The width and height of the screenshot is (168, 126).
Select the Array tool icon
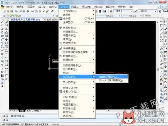click(6, 36)
